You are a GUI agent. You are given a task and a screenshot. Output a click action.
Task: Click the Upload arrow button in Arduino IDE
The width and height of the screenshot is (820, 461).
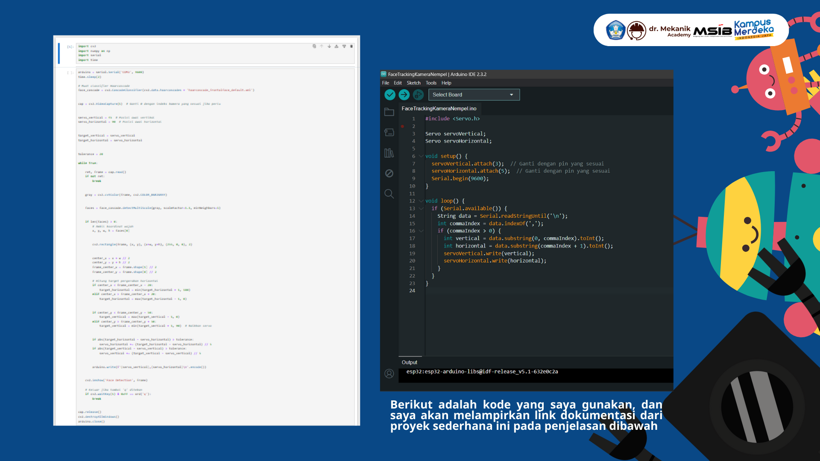pos(404,95)
